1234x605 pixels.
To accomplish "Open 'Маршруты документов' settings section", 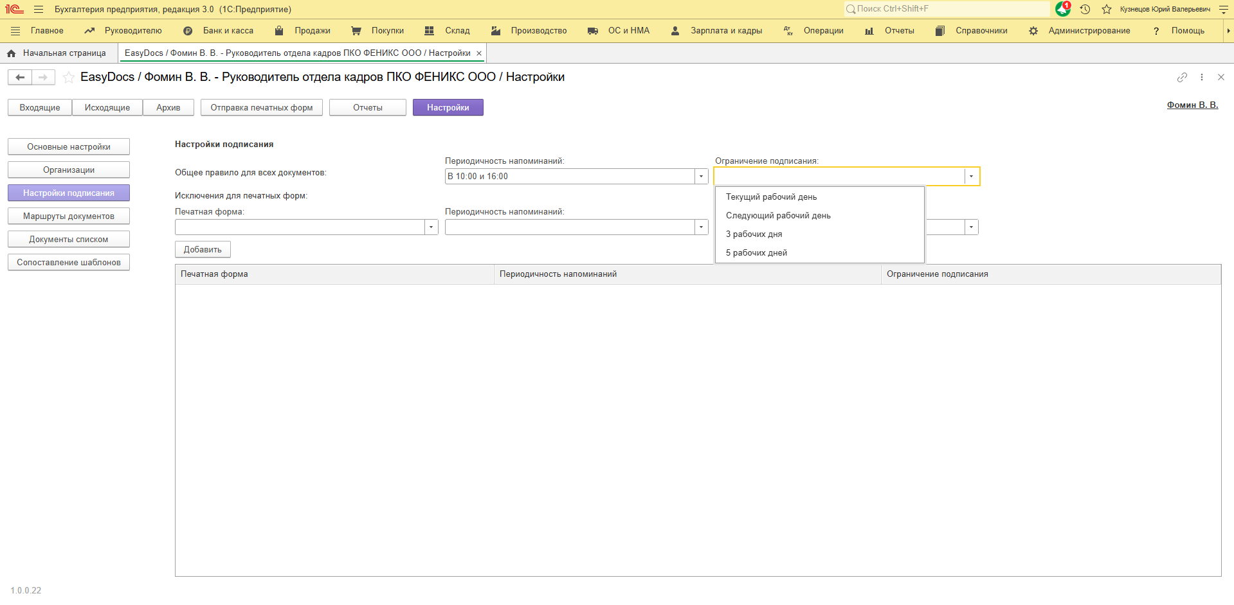I will 69,216.
